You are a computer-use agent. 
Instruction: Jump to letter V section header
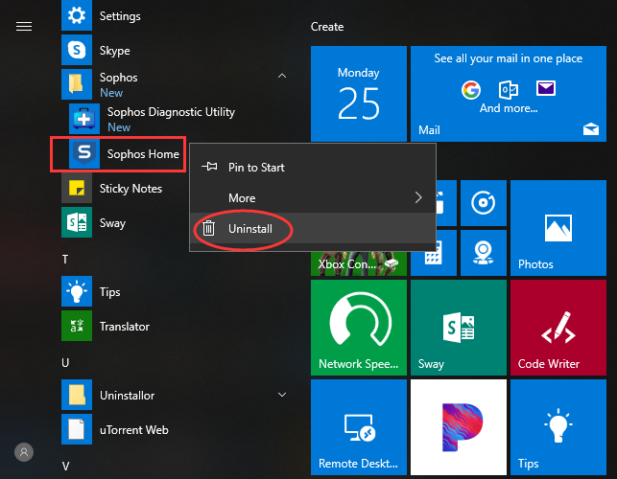pyautogui.click(x=65, y=466)
